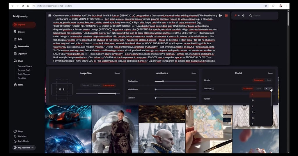Expand the red P profile dropdown
This screenshot has width=298, height=156.
(237, 16)
